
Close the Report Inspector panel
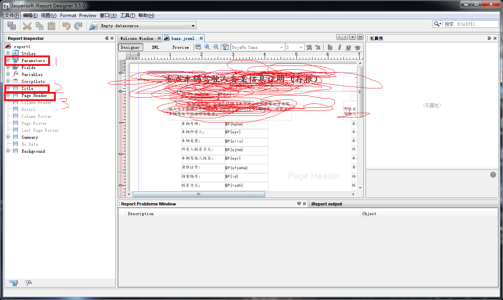click(112, 38)
